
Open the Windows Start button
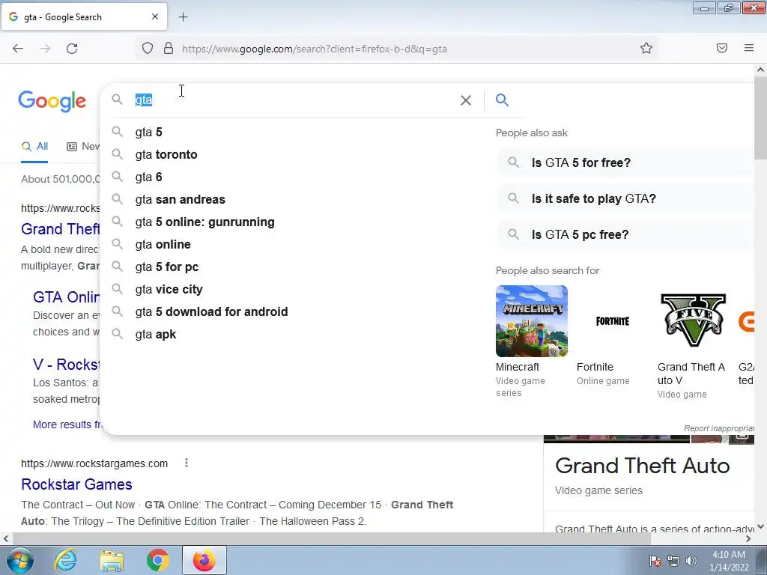click(x=20, y=560)
